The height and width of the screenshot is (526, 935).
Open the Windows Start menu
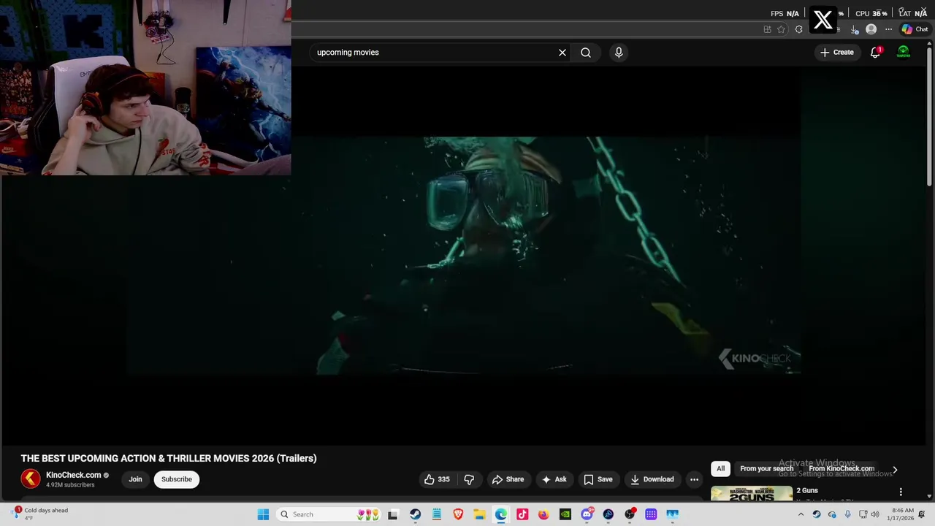tap(263, 514)
